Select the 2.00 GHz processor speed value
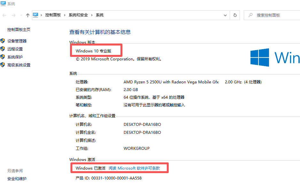The height and width of the screenshot is (183, 300). coord(233,82)
